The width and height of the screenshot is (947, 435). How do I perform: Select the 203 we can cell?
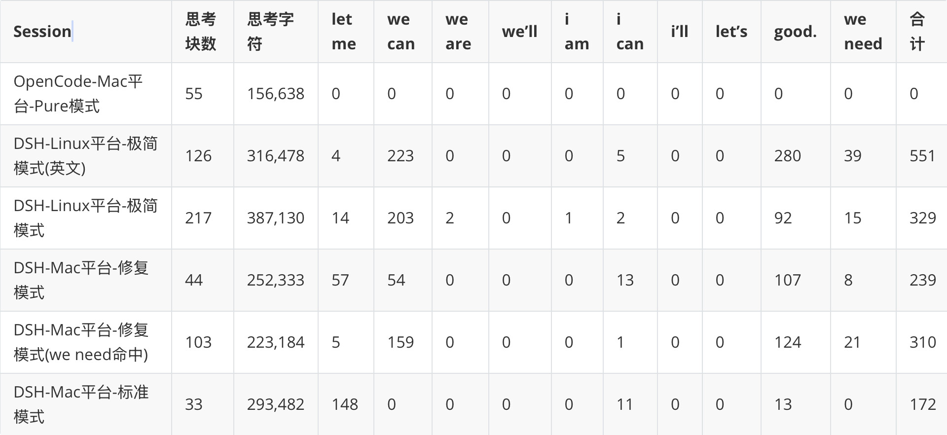[400, 218]
